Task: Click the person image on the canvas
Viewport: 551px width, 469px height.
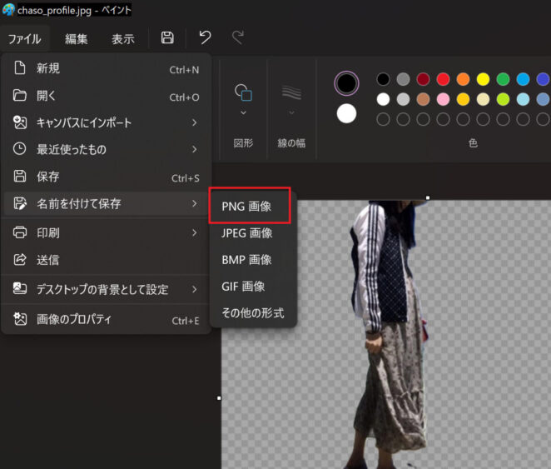Action: pyautogui.click(x=389, y=334)
